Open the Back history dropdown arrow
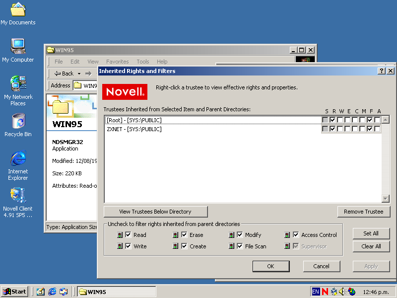 (x=79, y=74)
